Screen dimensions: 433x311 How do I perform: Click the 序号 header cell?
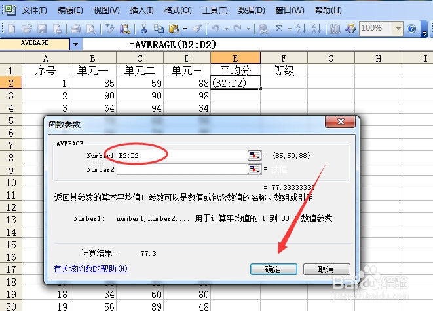pos(46,71)
